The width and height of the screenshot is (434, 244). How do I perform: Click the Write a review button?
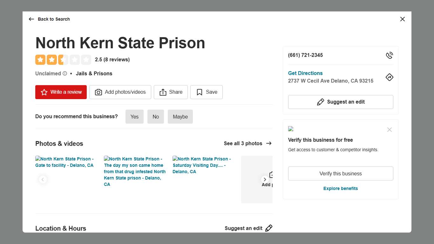tap(61, 92)
